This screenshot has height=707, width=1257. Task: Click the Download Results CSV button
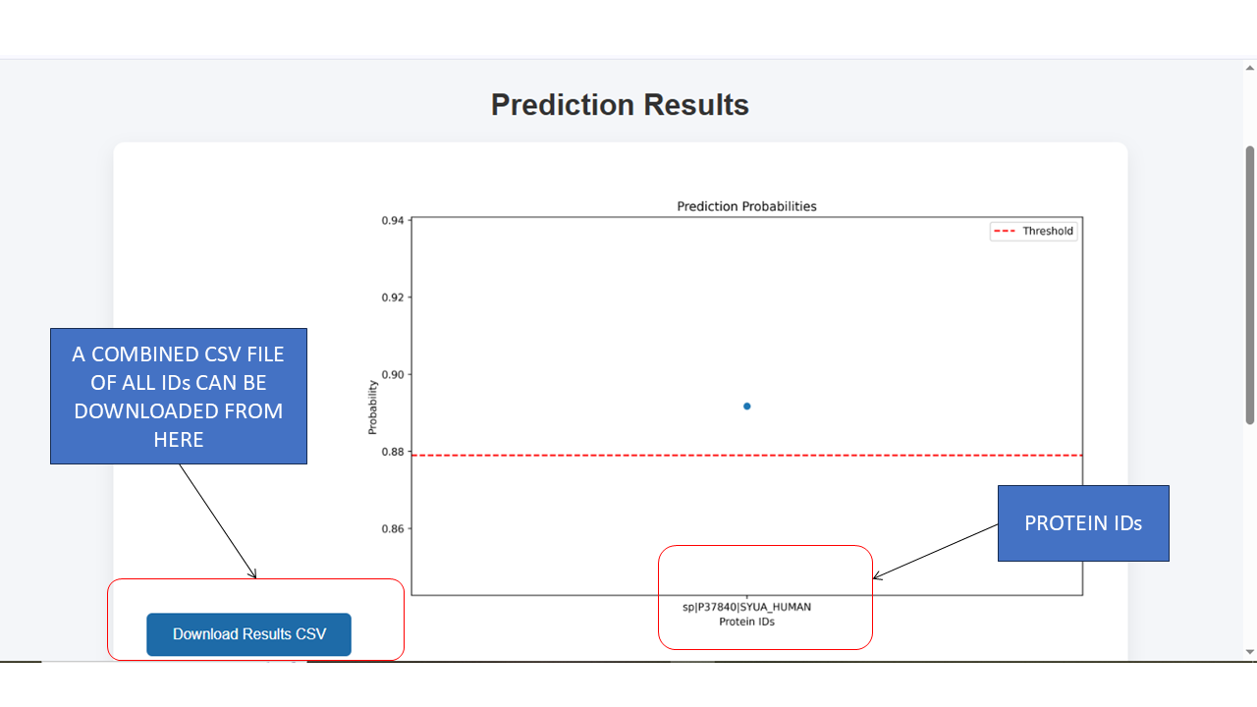248,634
